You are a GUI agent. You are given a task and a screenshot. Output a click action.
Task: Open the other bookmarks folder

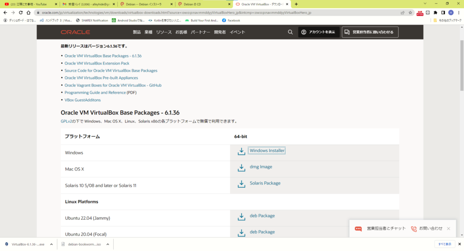tap(447, 20)
